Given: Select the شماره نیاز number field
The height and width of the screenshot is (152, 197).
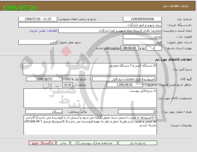Looking at the screenshot, I should click(x=142, y=19).
